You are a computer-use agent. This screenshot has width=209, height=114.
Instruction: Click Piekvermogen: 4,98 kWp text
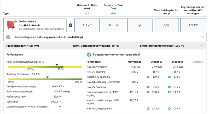(23, 46)
